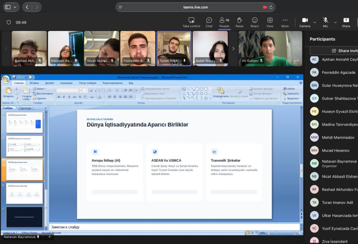Image resolution: width=358 pixels, height=244 pixels.
Task: Open the browser sidebar dropdown chevron
Action: [15, 7]
